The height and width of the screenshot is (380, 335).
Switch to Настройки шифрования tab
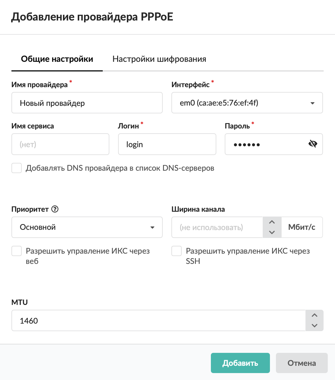(x=159, y=59)
